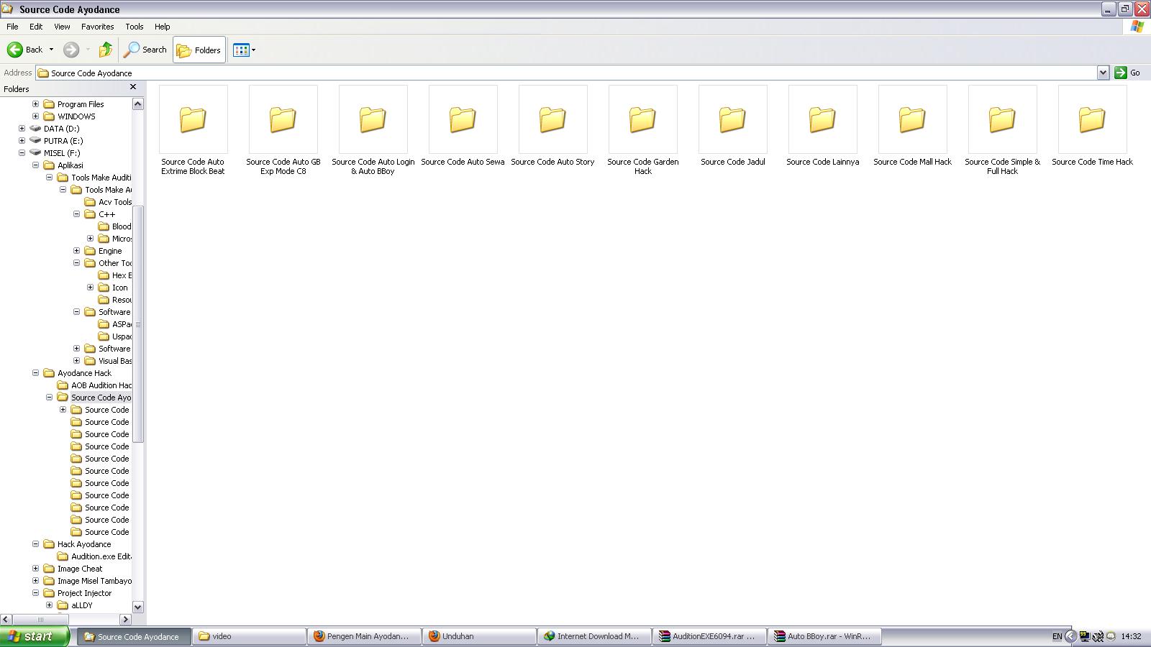Image resolution: width=1151 pixels, height=647 pixels.
Task: Toggle the Folders pane button
Action: pyautogui.click(x=199, y=50)
